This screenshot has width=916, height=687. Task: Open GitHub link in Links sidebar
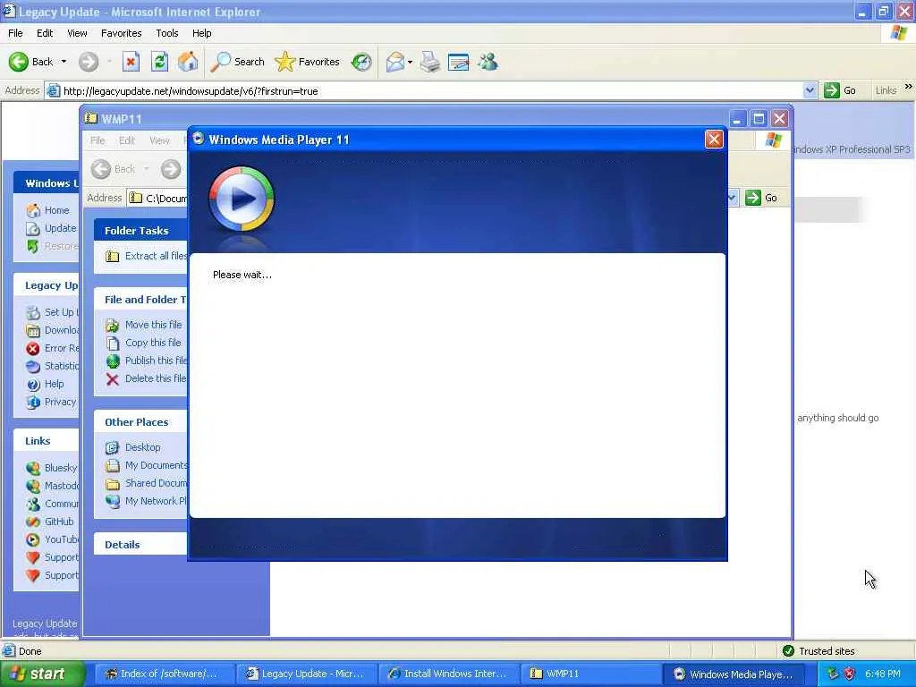pos(50,522)
